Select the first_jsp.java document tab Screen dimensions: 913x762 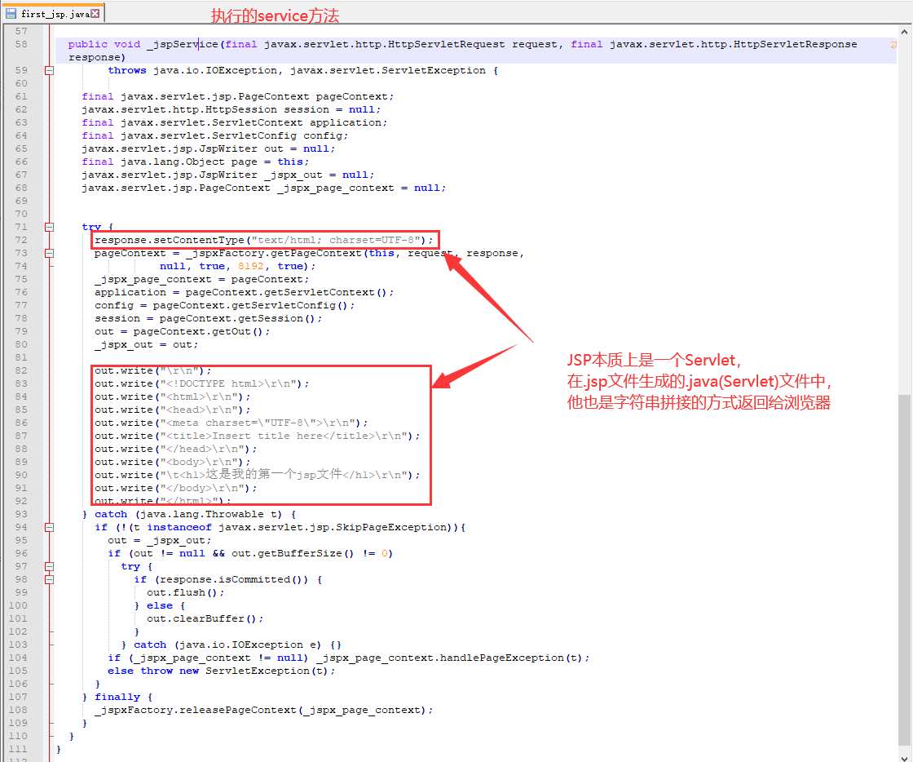tap(54, 13)
